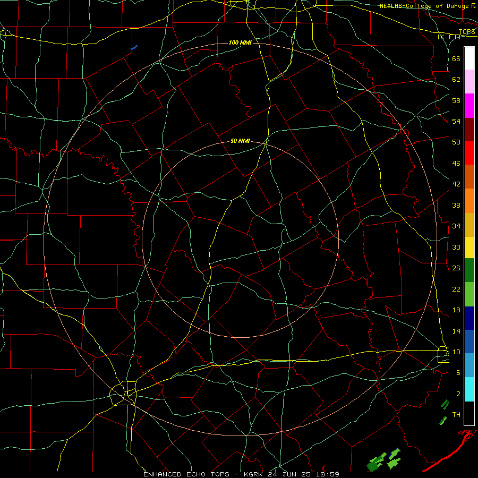This screenshot has width=478, height=478.
Task: Click the light pink legend swatch
Action: (x=469, y=82)
